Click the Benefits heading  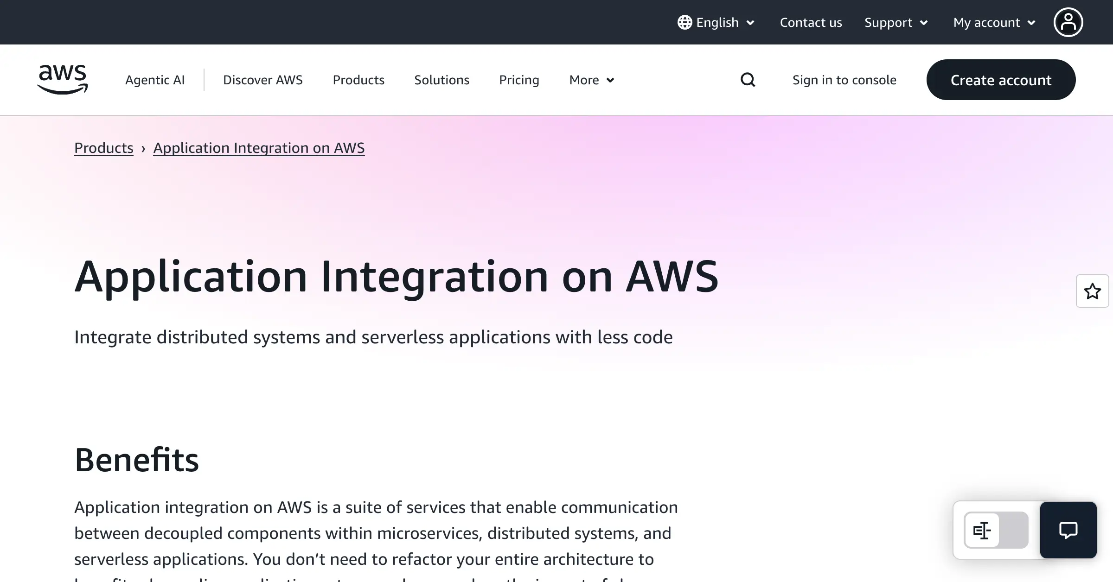click(x=137, y=460)
